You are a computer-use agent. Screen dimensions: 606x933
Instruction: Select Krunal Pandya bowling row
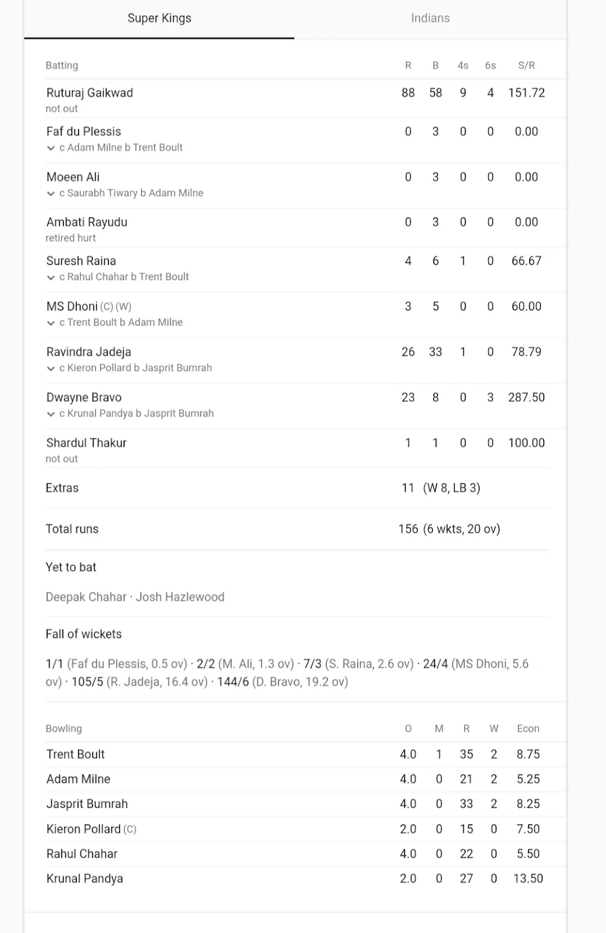pos(84,878)
